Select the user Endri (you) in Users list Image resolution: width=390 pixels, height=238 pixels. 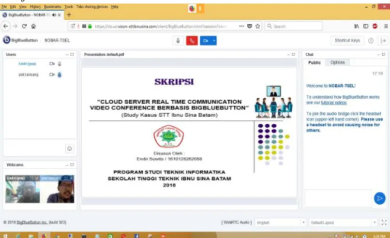pyautogui.click(x=28, y=64)
